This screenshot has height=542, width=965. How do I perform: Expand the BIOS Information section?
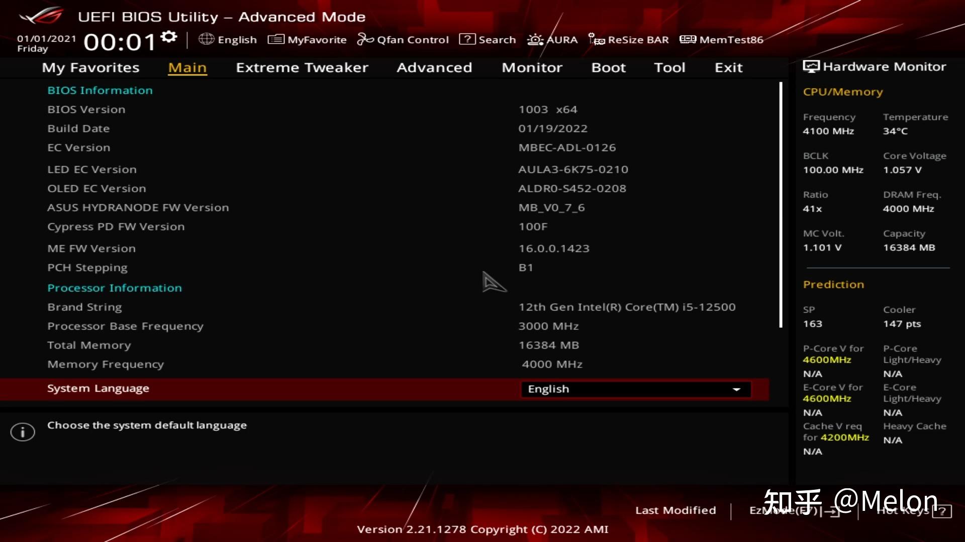[100, 90]
